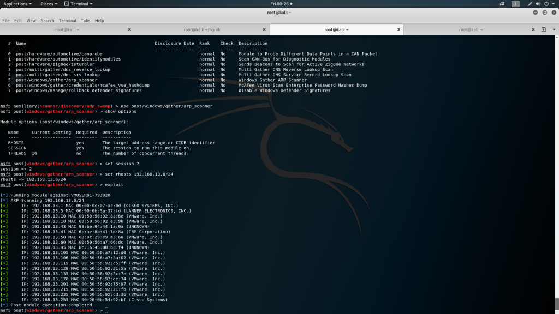
Task: Close the root@kali: ~/ngrok tab
Action: point(264,29)
